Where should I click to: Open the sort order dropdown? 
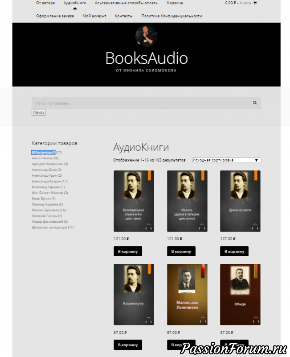pos(226,160)
